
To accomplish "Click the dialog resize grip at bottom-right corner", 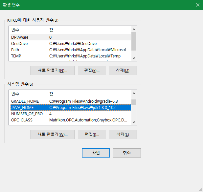I will click(201, 190).
